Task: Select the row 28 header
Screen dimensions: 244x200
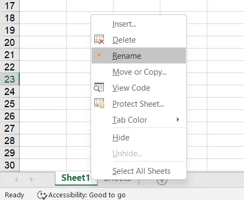Action: point(10,140)
